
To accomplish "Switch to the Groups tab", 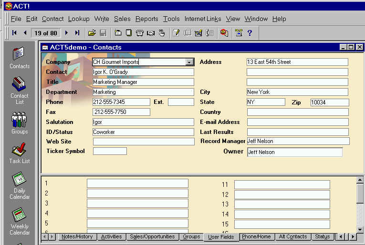I will click(192, 236).
